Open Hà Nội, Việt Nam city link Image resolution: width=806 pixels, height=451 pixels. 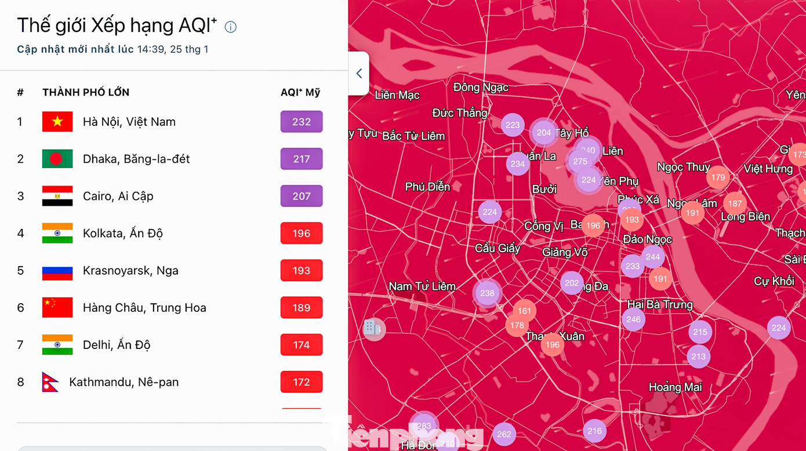(129, 122)
